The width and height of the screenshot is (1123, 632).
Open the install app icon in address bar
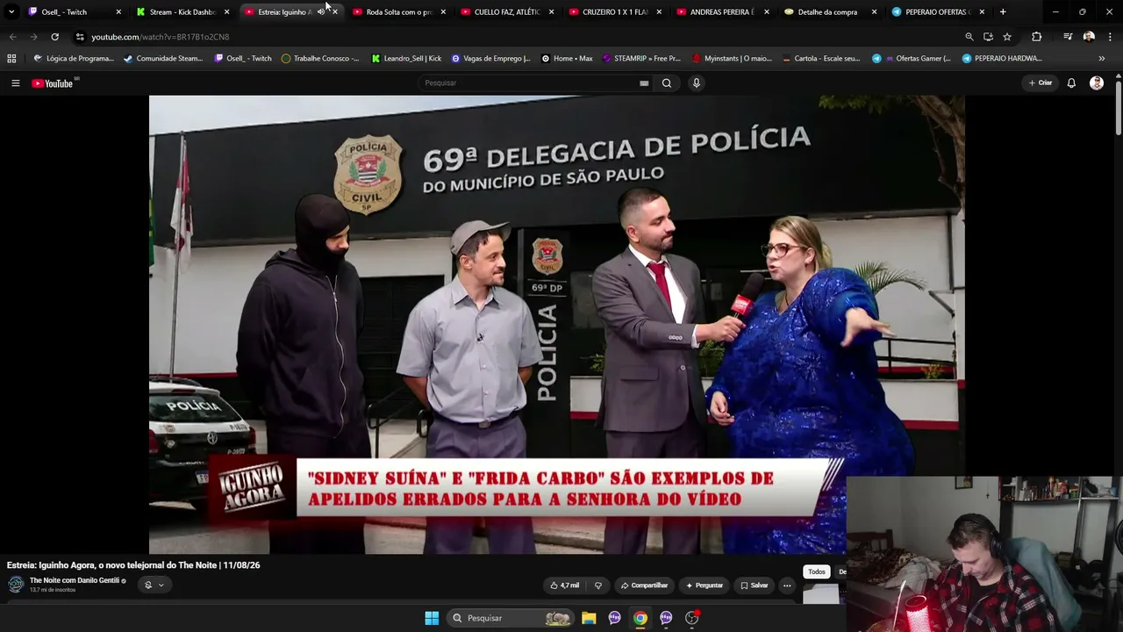click(x=988, y=37)
